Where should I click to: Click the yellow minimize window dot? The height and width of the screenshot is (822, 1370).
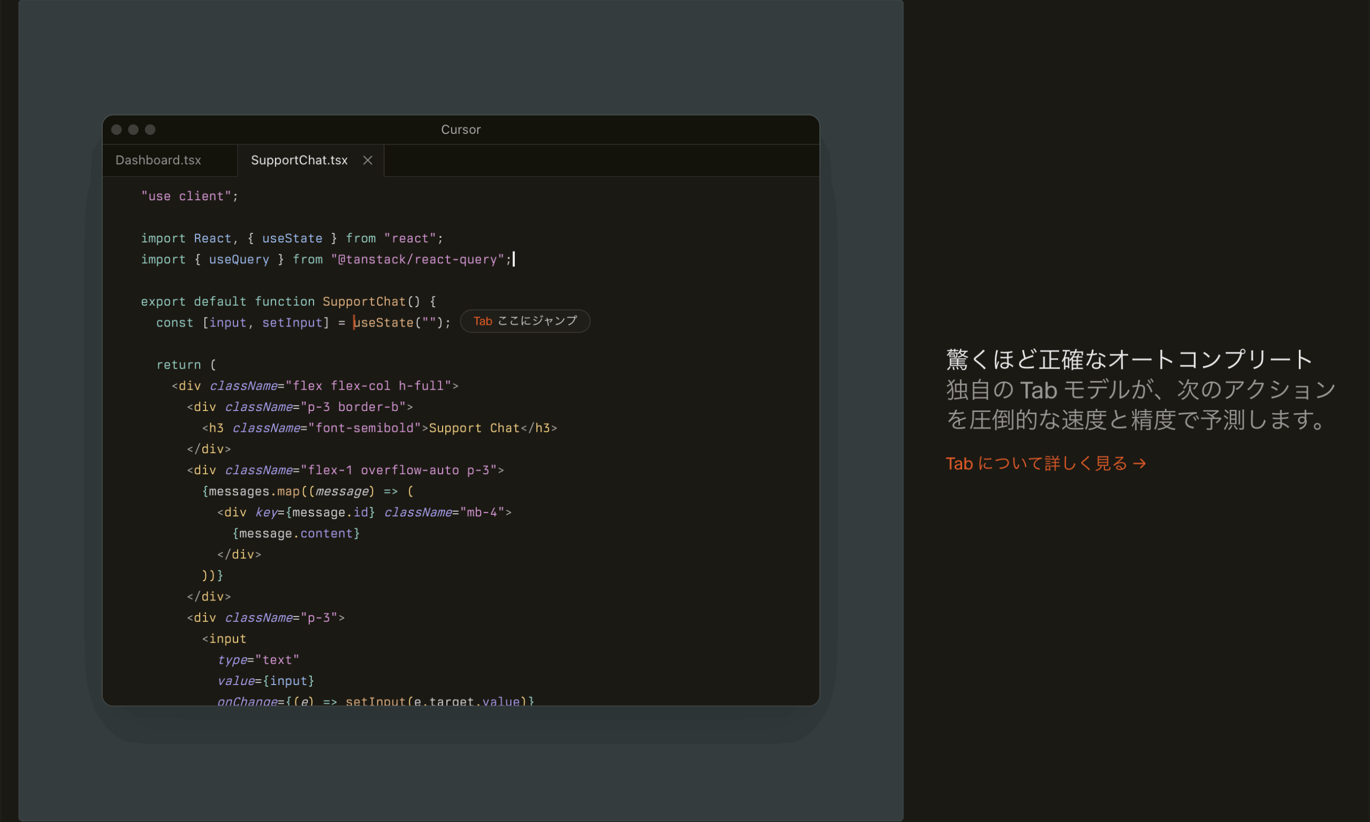pyautogui.click(x=133, y=129)
